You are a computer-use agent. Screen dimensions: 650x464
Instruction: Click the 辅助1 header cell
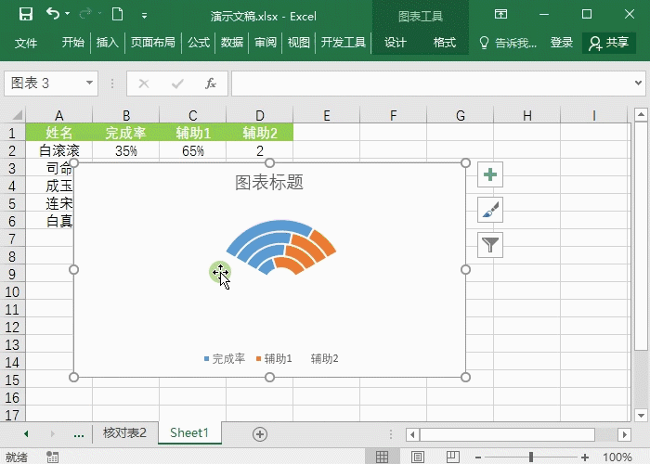coord(193,133)
